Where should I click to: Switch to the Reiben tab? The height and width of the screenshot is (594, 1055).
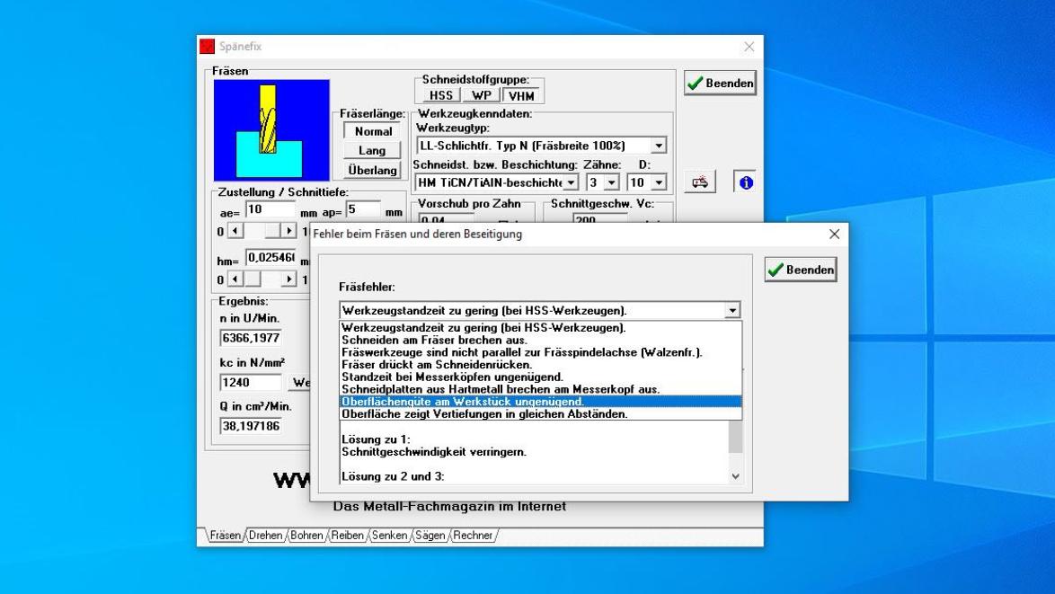click(x=347, y=536)
